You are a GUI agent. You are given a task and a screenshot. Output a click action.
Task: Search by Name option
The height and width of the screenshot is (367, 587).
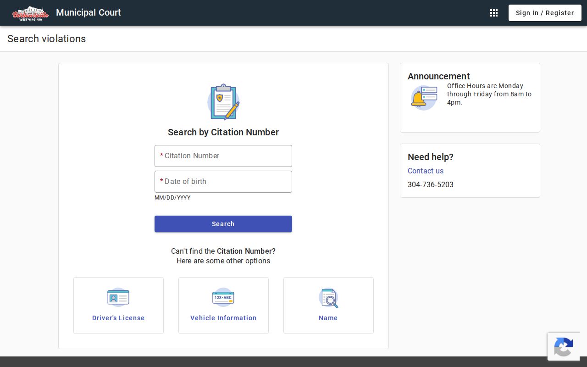click(x=328, y=306)
